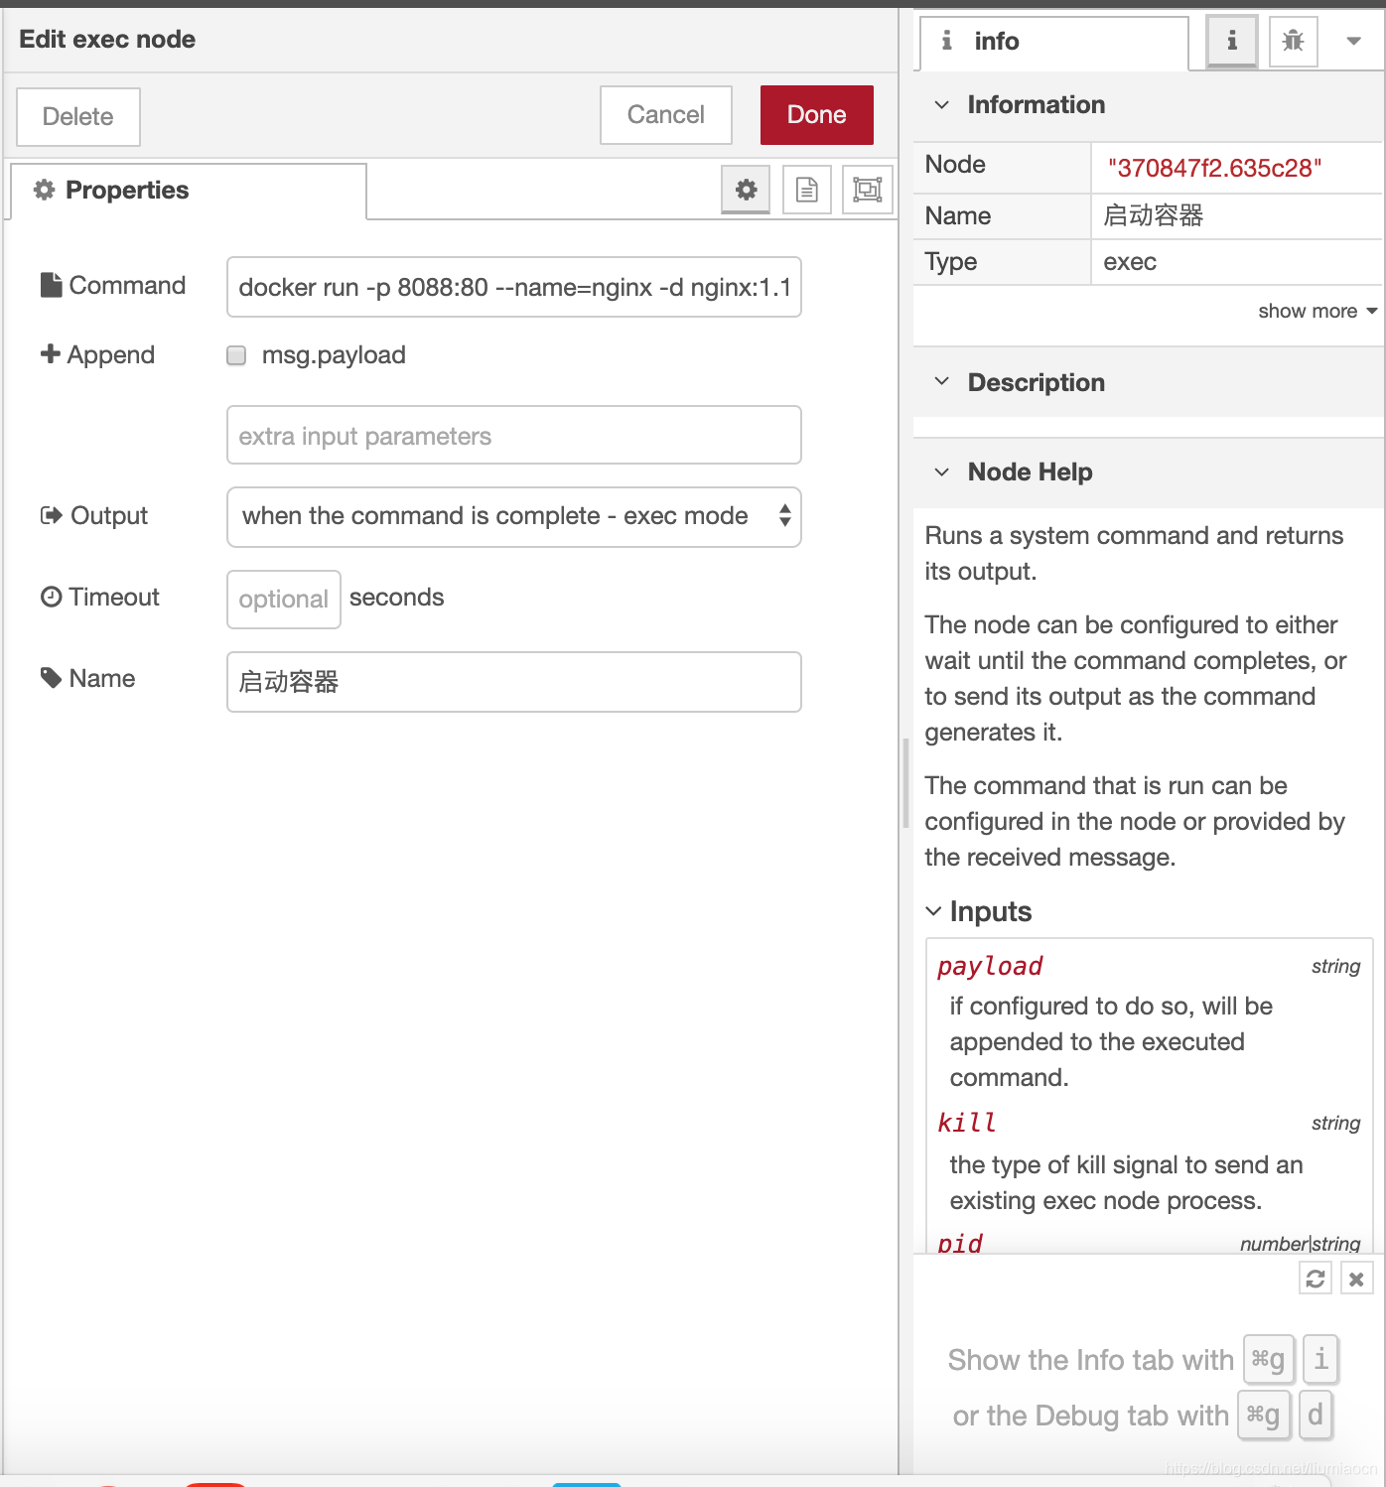Close the tips box with the x
1386x1487 pixels.
point(1356,1279)
